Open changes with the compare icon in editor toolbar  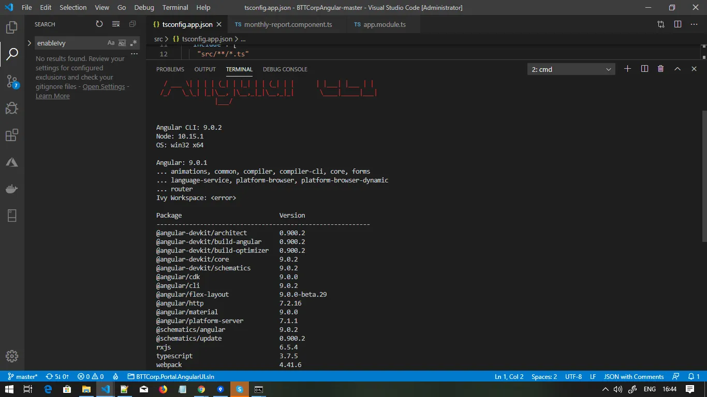click(661, 24)
